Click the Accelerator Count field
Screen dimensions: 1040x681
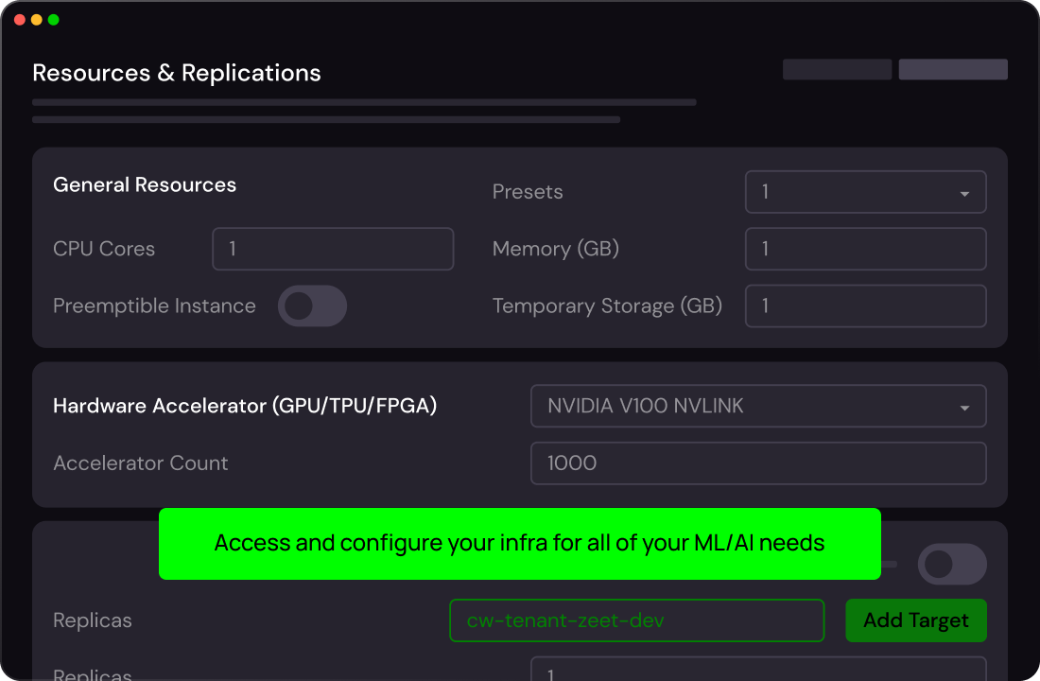coord(757,463)
